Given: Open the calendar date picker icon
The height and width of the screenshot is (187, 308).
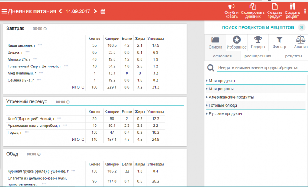Looking at the screenshot, I should [x=103, y=11].
